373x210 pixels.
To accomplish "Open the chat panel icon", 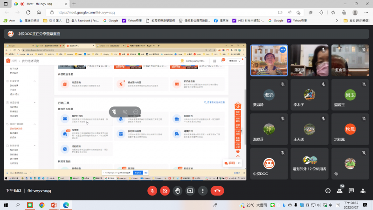I will coord(351,191).
